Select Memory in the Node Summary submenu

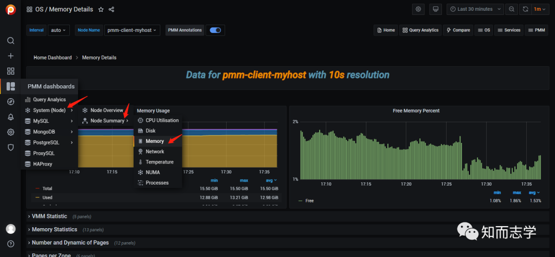tap(155, 141)
